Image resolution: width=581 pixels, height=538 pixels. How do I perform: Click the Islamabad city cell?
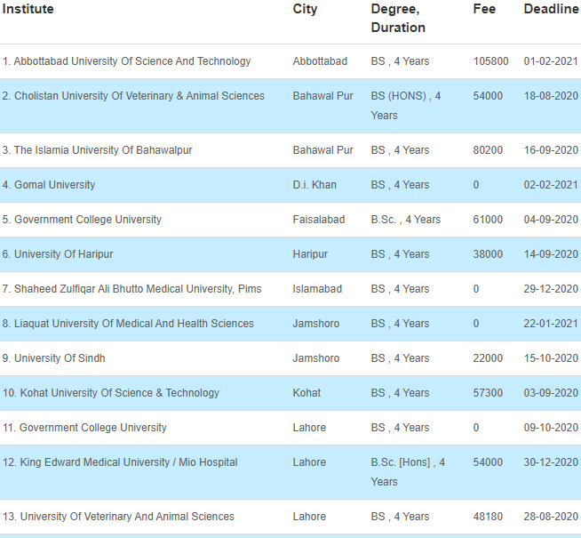(317, 289)
